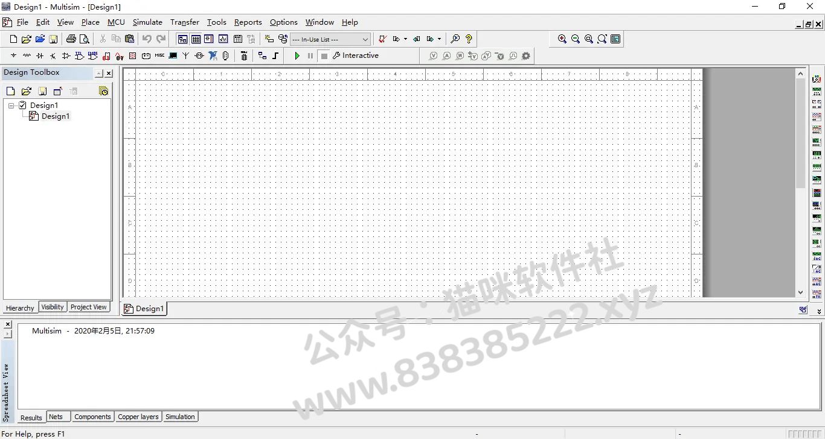The width and height of the screenshot is (825, 439).
Task: Place a TTL component
Action: tap(79, 55)
